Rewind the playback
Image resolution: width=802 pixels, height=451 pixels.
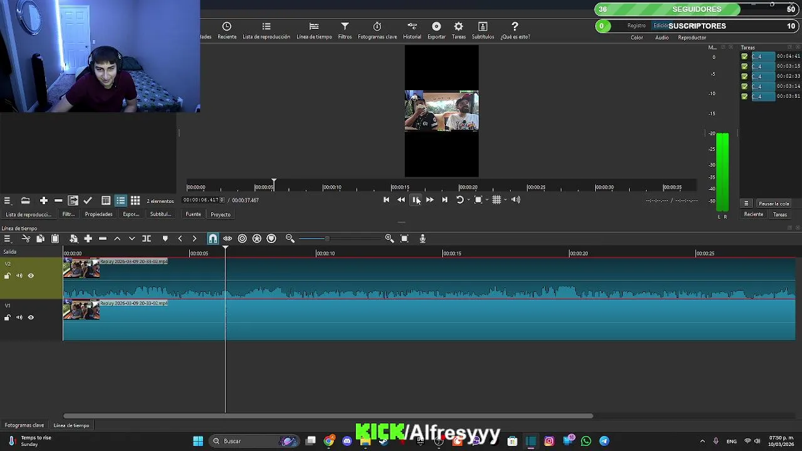[401, 200]
